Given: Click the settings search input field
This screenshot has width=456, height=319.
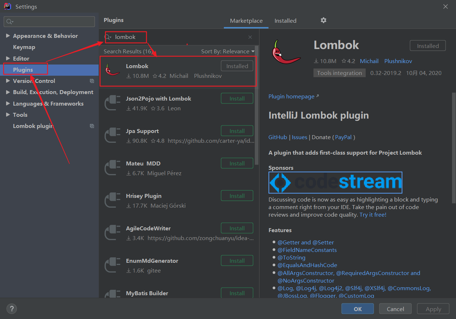Looking at the screenshot, I should coord(49,22).
